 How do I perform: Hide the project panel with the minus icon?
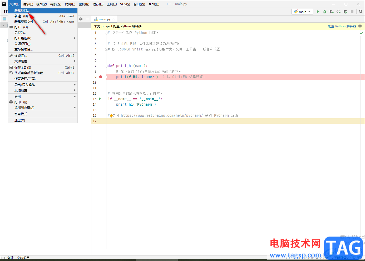pyautogui.click(x=88, y=19)
